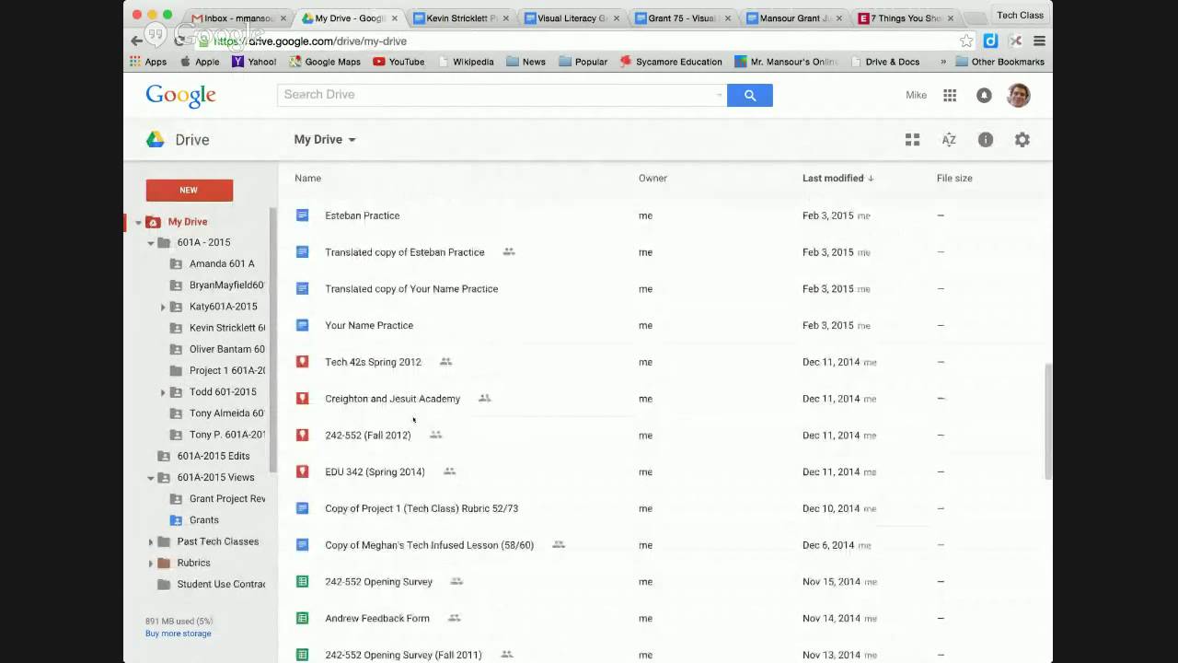Click the Google logo

[180, 96]
